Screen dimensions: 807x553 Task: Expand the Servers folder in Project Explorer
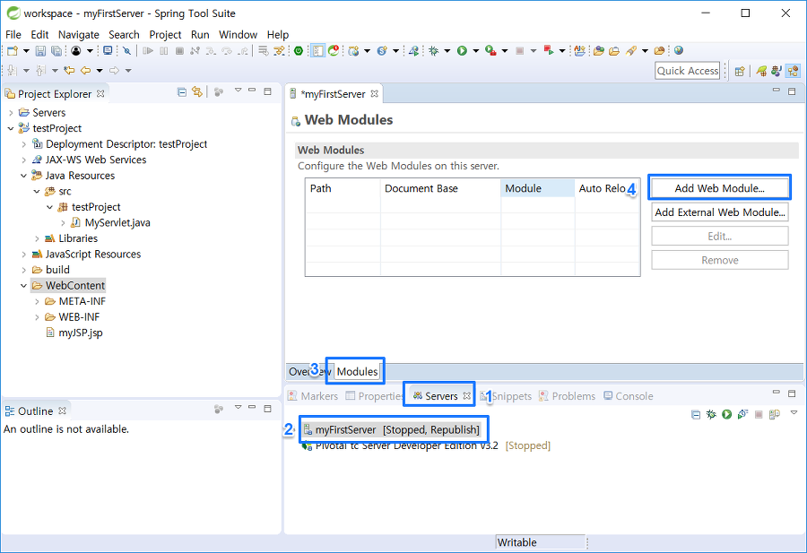(x=11, y=113)
